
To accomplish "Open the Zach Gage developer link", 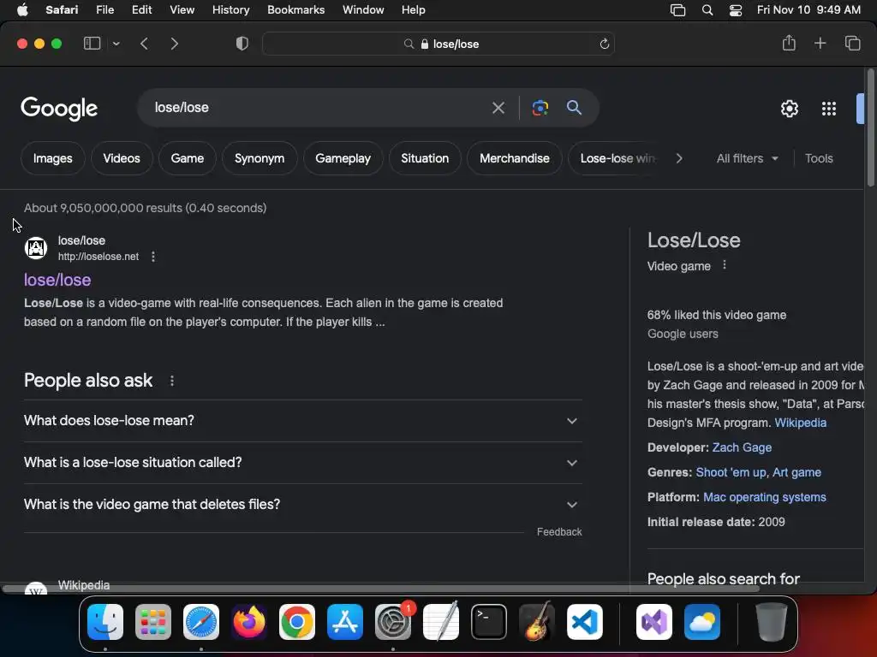I will tap(742, 447).
